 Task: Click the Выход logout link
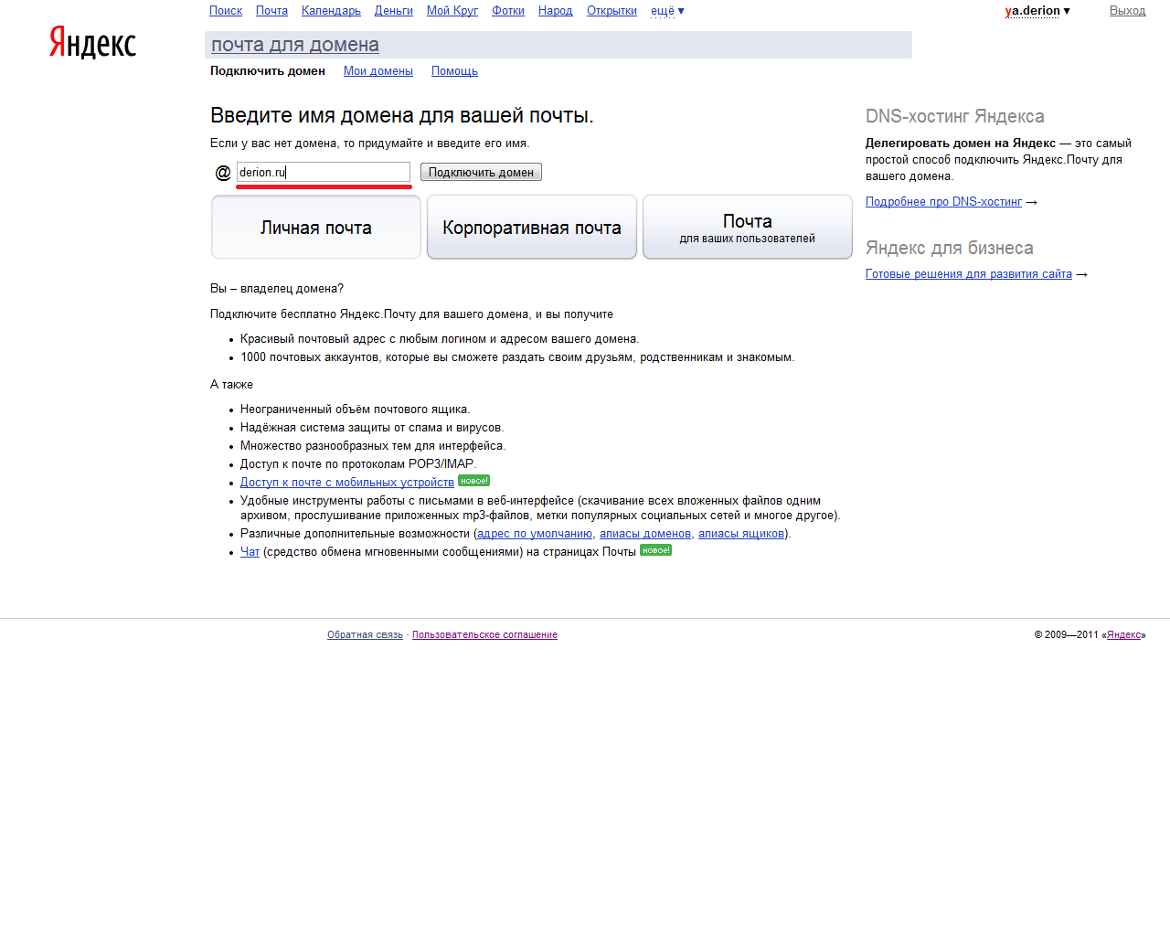(x=1127, y=11)
